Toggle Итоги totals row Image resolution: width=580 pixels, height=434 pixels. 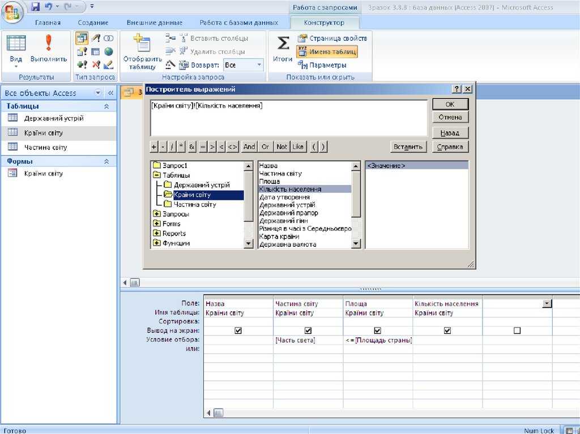coord(283,49)
